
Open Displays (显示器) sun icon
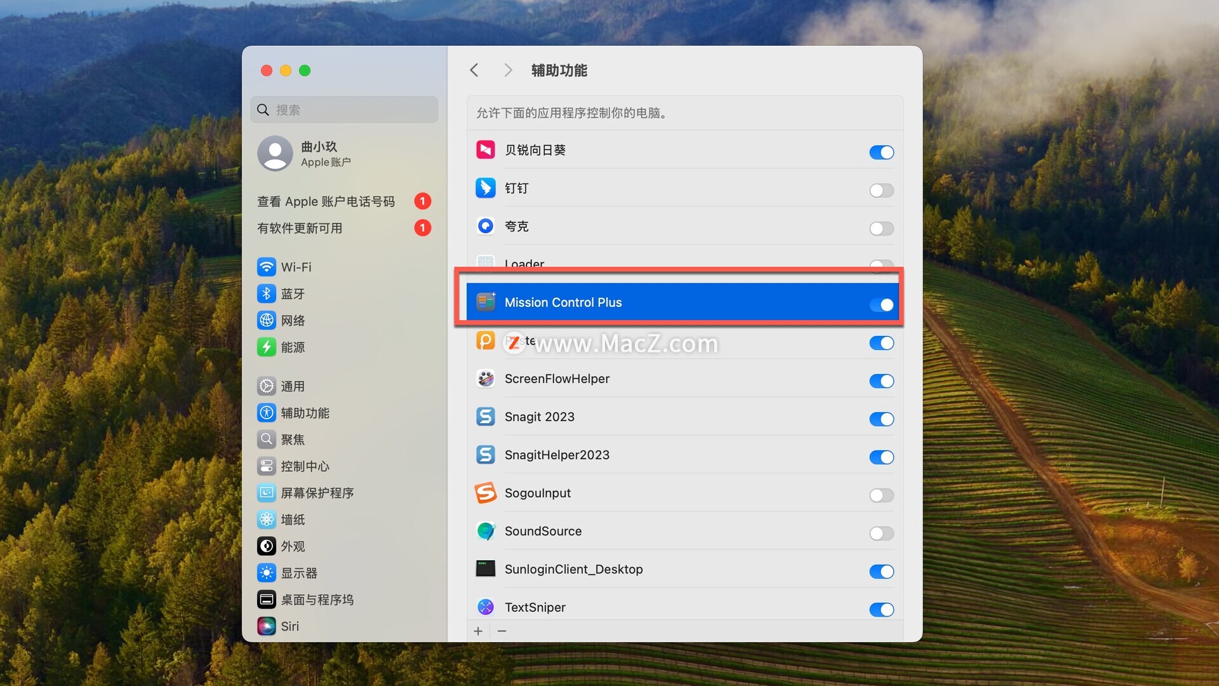point(267,573)
